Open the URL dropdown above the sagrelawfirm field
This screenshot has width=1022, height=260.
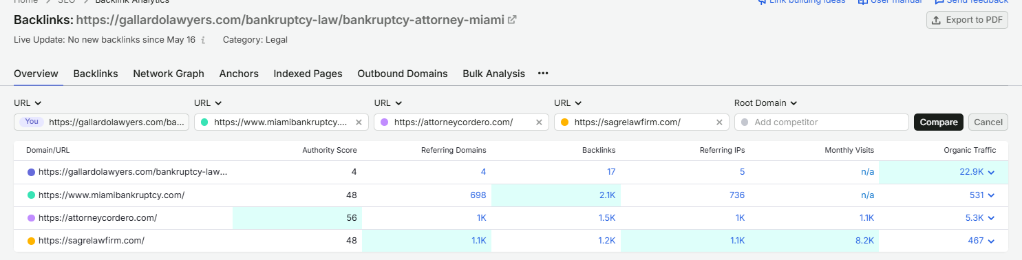(568, 103)
